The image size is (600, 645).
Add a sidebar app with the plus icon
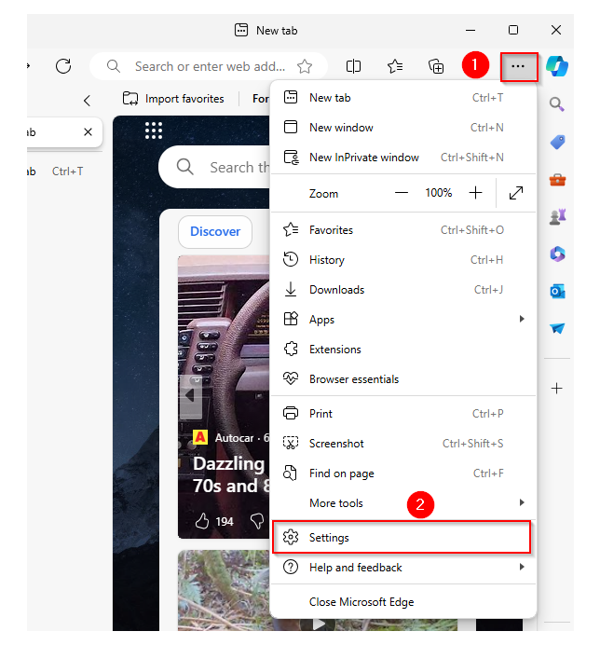[556, 389]
